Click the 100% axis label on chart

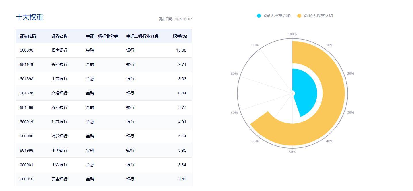click(x=292, y=34)
